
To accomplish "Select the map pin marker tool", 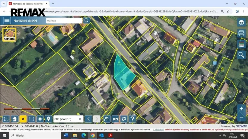I will [48, 119].
